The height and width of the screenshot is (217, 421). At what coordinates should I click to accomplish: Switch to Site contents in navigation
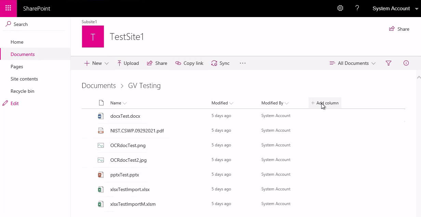coord(24,79)
